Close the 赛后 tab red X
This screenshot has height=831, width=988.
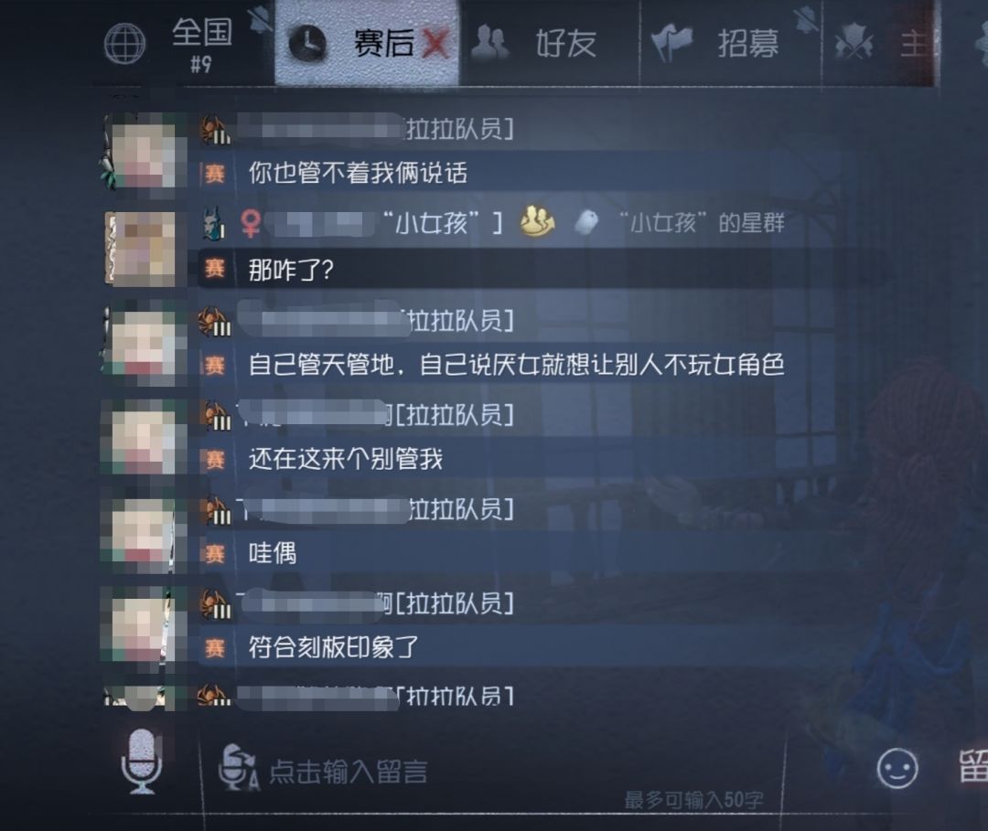(x=436, y=44)
